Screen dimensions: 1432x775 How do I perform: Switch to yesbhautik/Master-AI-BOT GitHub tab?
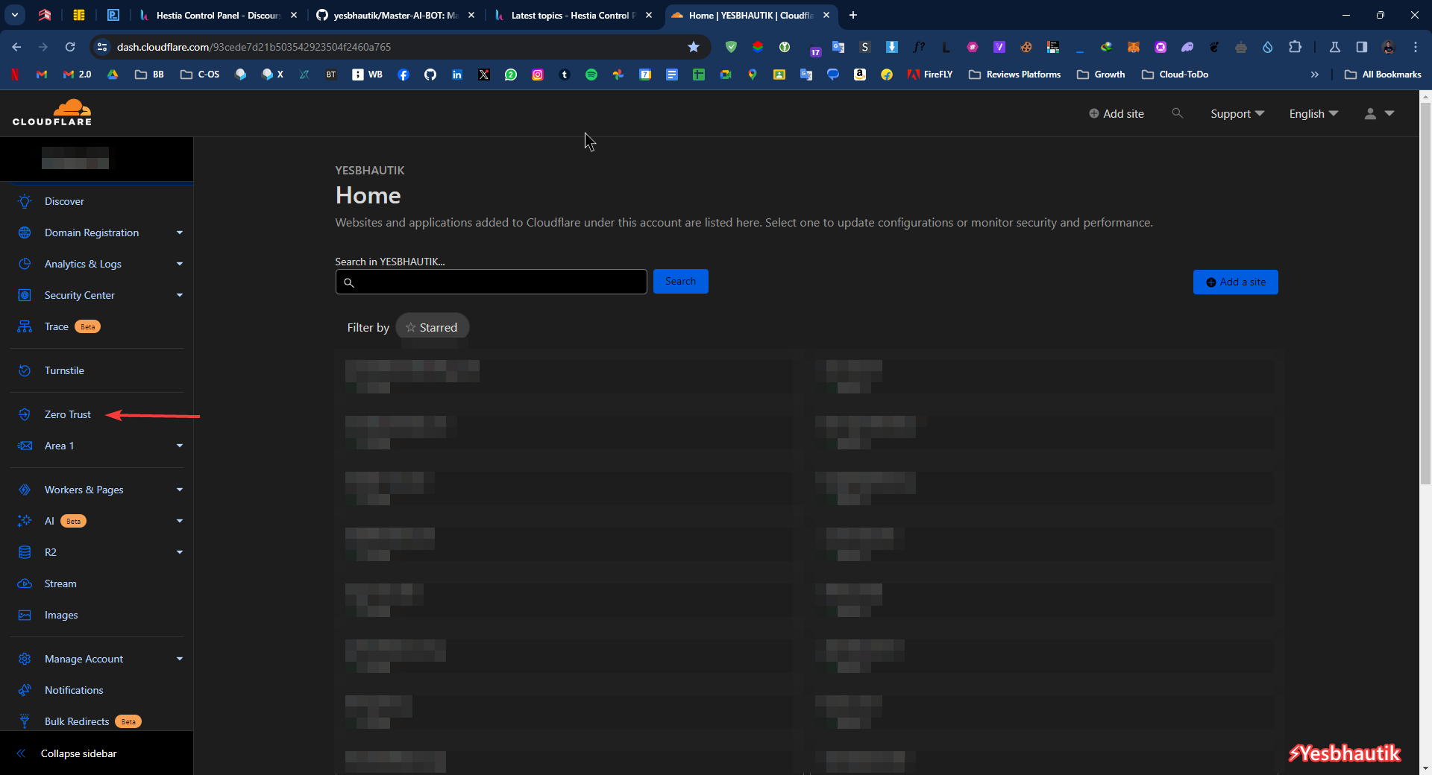tap(395, 15)
